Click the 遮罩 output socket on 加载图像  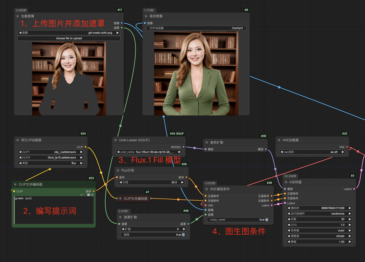click(x=122, y=28)
